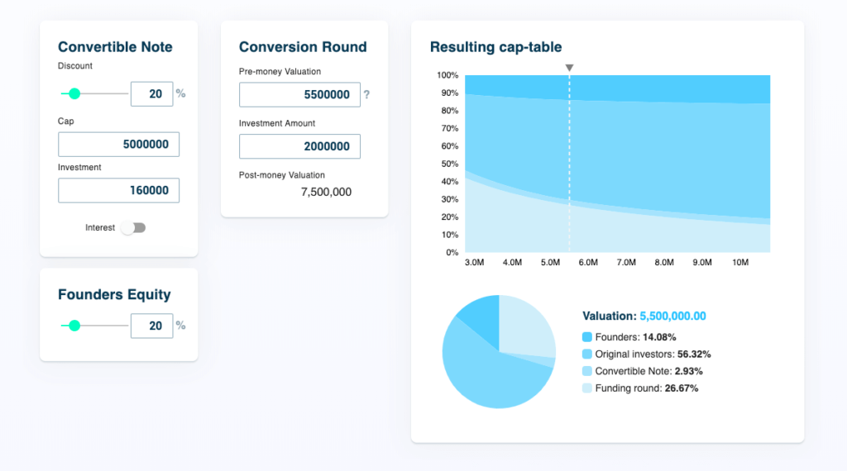Click the Cap input field
The height and width of the screenshot is (471, 847).
(118, 145)
